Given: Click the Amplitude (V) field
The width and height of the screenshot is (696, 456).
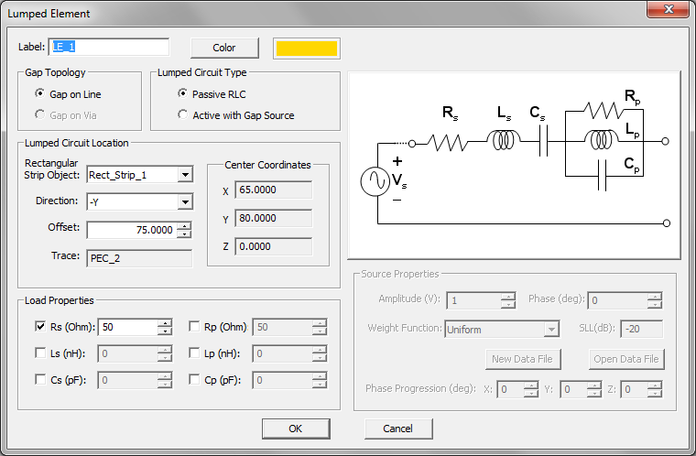Looking at the screenshot, I should pyautogui.click(x=474, y=300).
